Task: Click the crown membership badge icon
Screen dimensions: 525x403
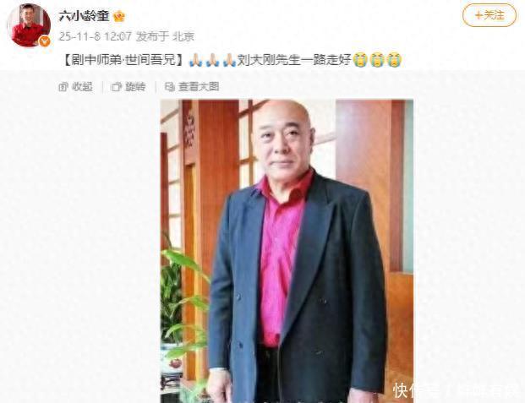Action: 118,16
